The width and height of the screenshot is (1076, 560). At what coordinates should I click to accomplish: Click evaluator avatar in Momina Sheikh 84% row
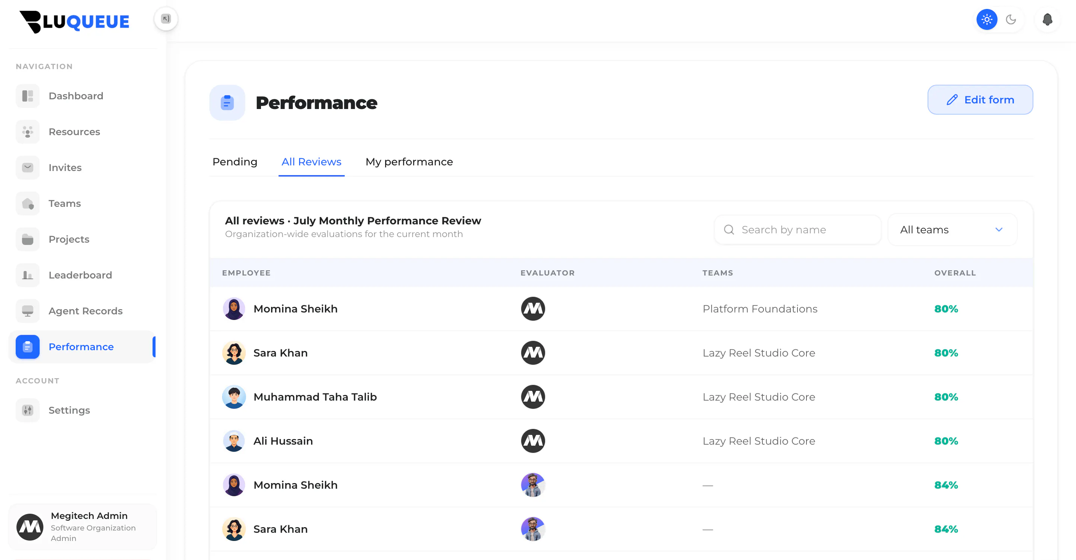pos(533,485)
